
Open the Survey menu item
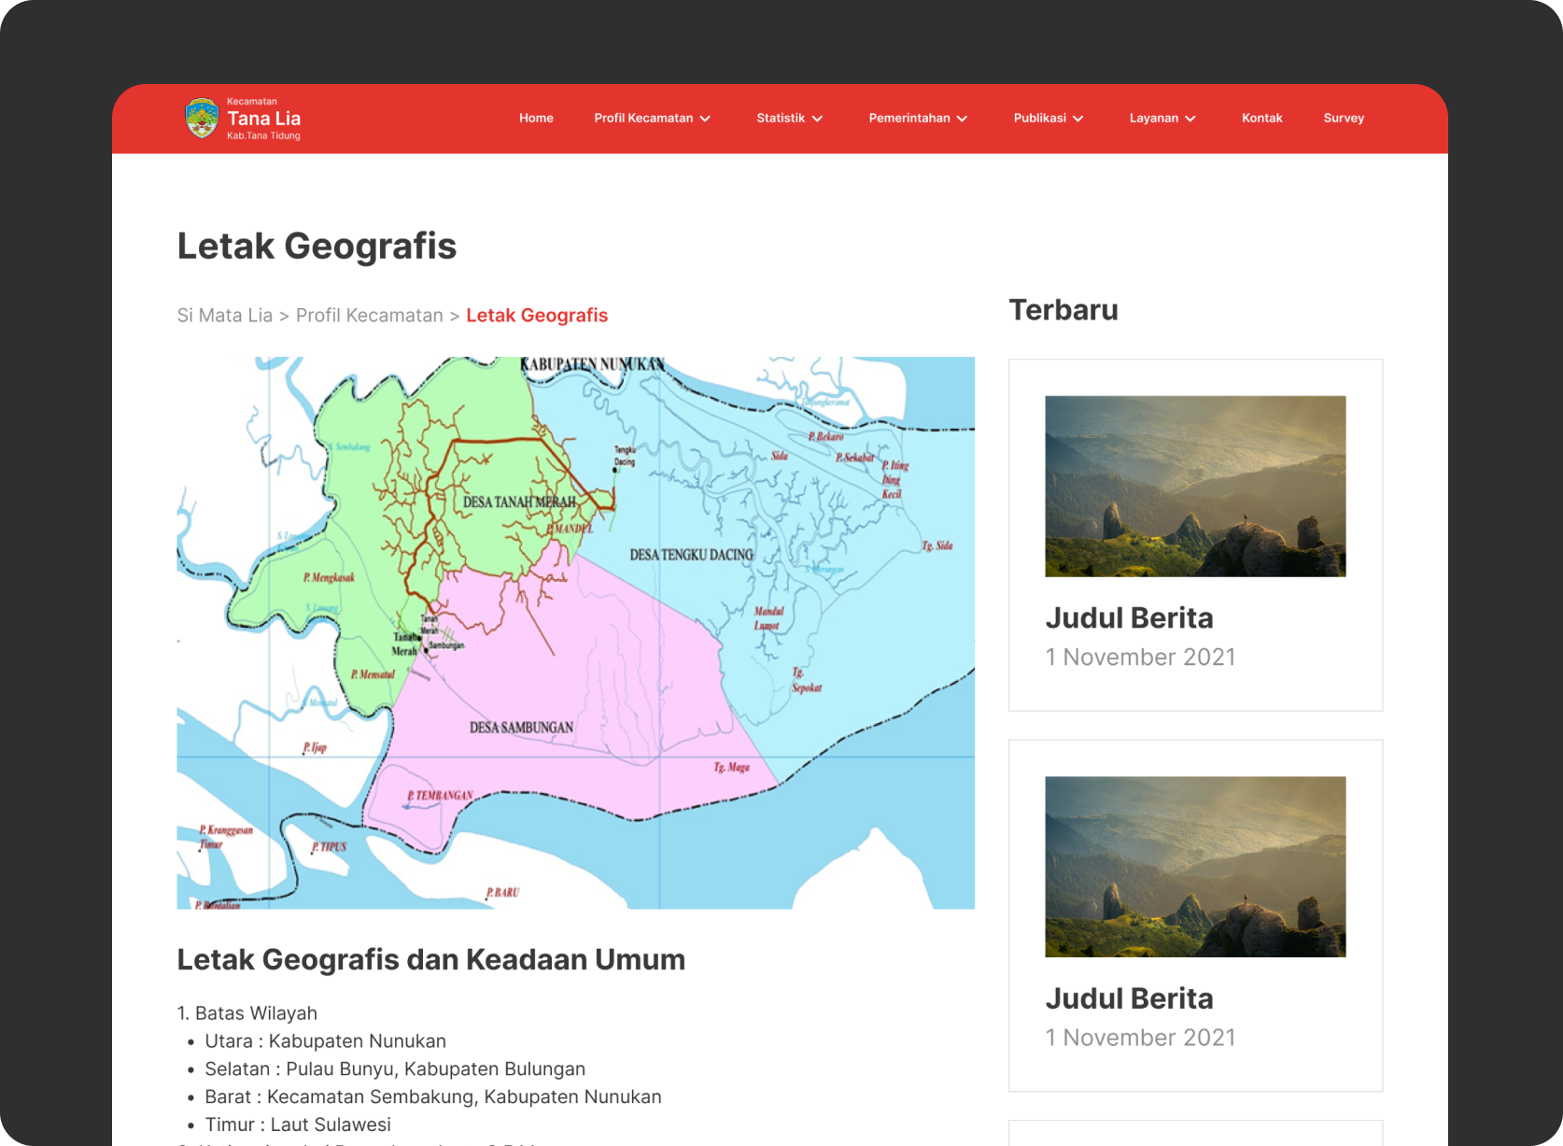click(x=1344, y=119)
